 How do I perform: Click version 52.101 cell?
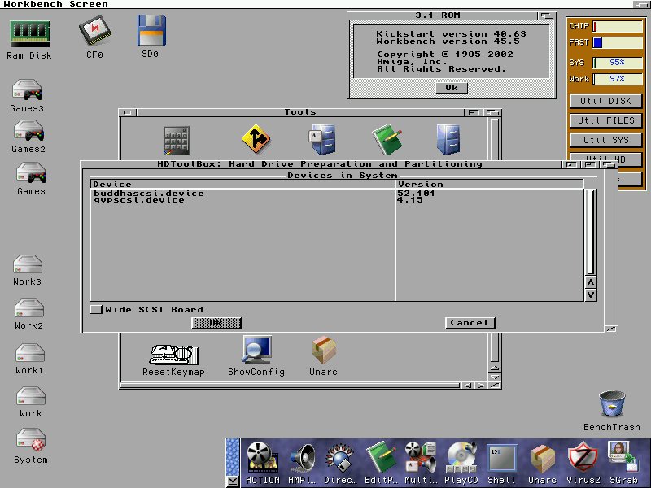point(416,194)
